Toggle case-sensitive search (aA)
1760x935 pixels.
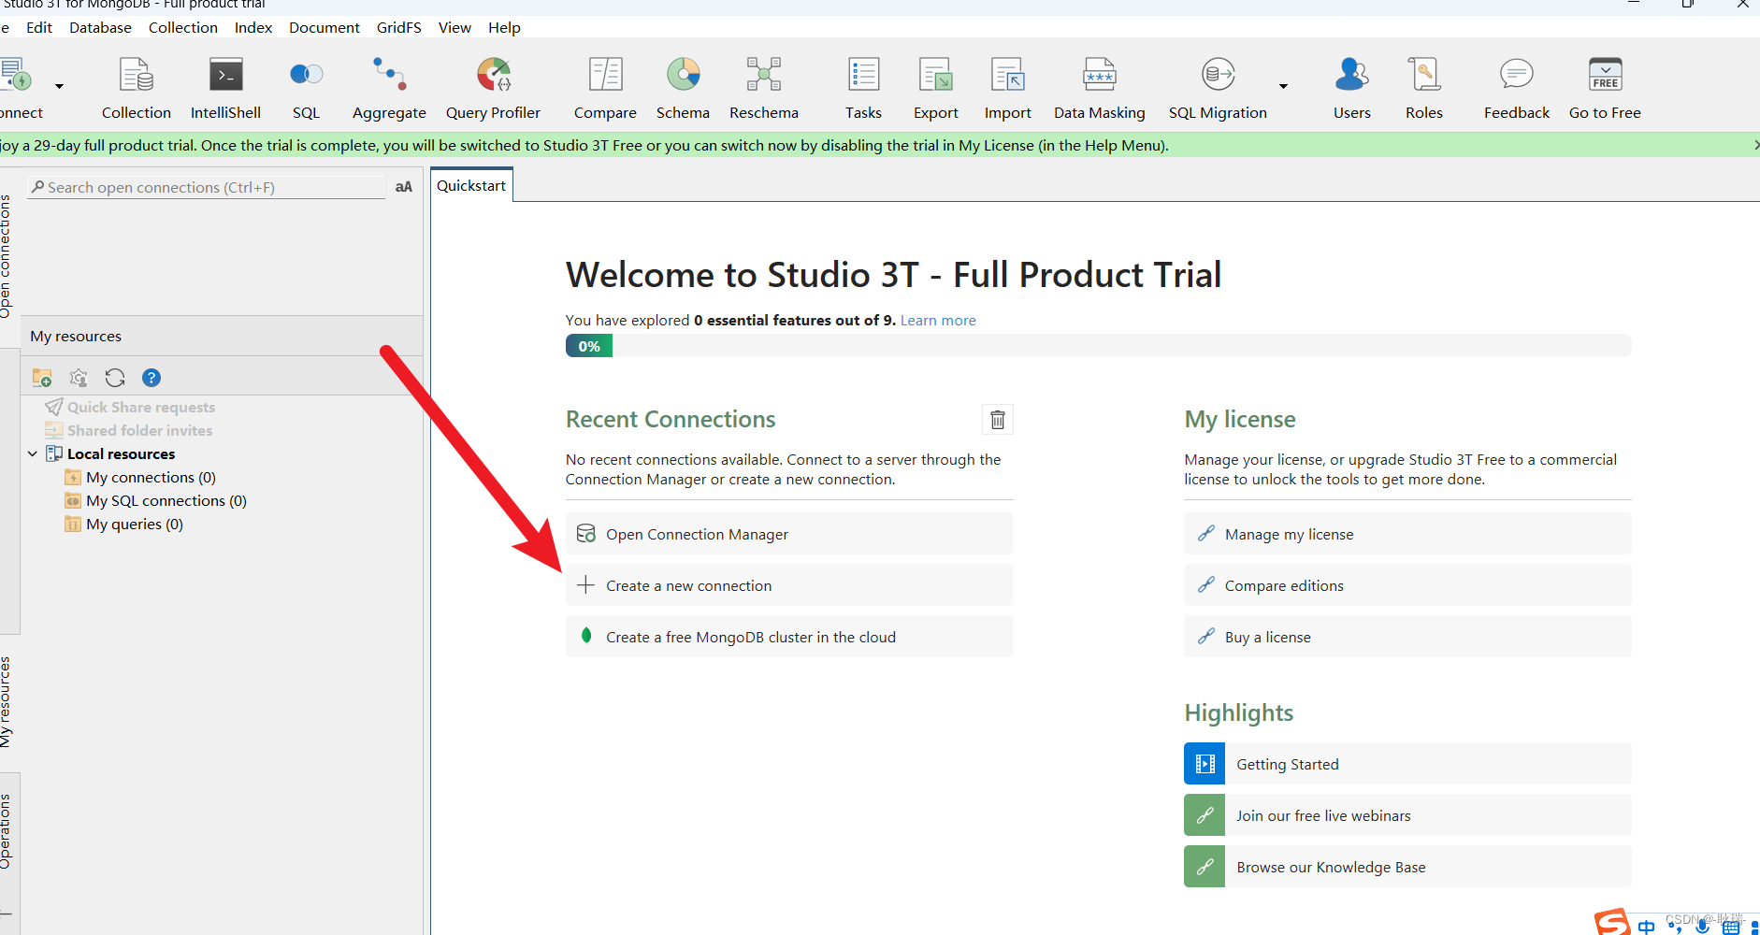403,187
